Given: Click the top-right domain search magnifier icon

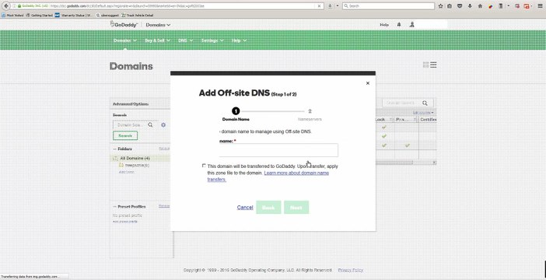Looking at the screenshot, I should pos(425,103).
